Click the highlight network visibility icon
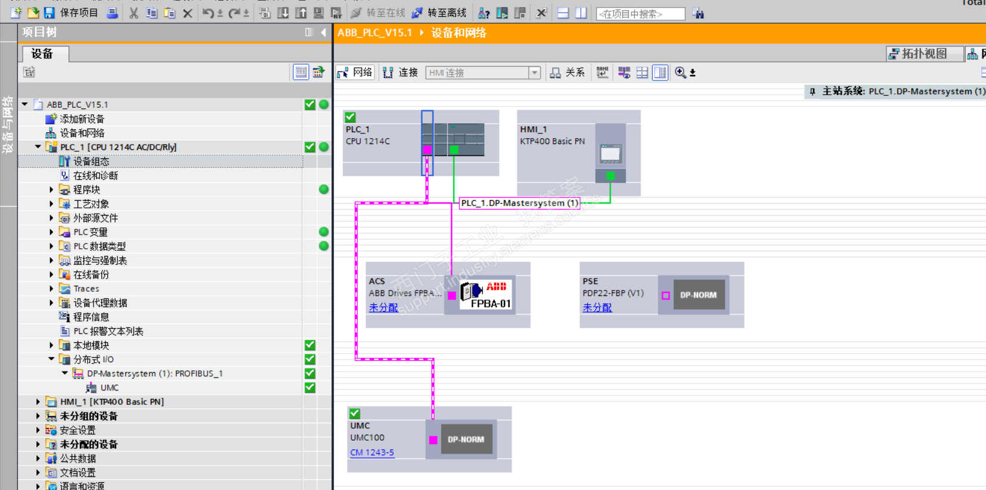Image resolution: width=986 pixels, height=490 pixels. (624, 73)
